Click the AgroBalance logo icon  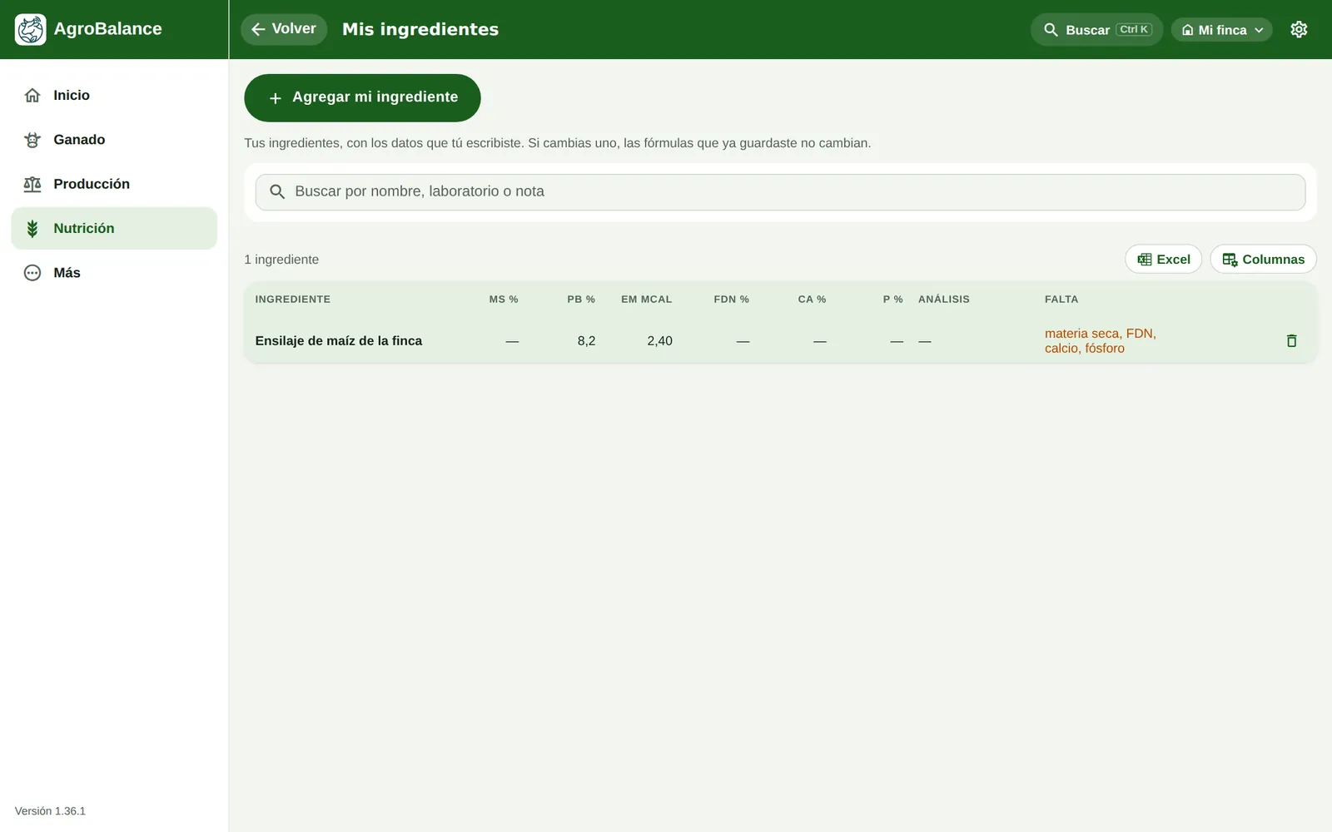click(x=31, y=29)
